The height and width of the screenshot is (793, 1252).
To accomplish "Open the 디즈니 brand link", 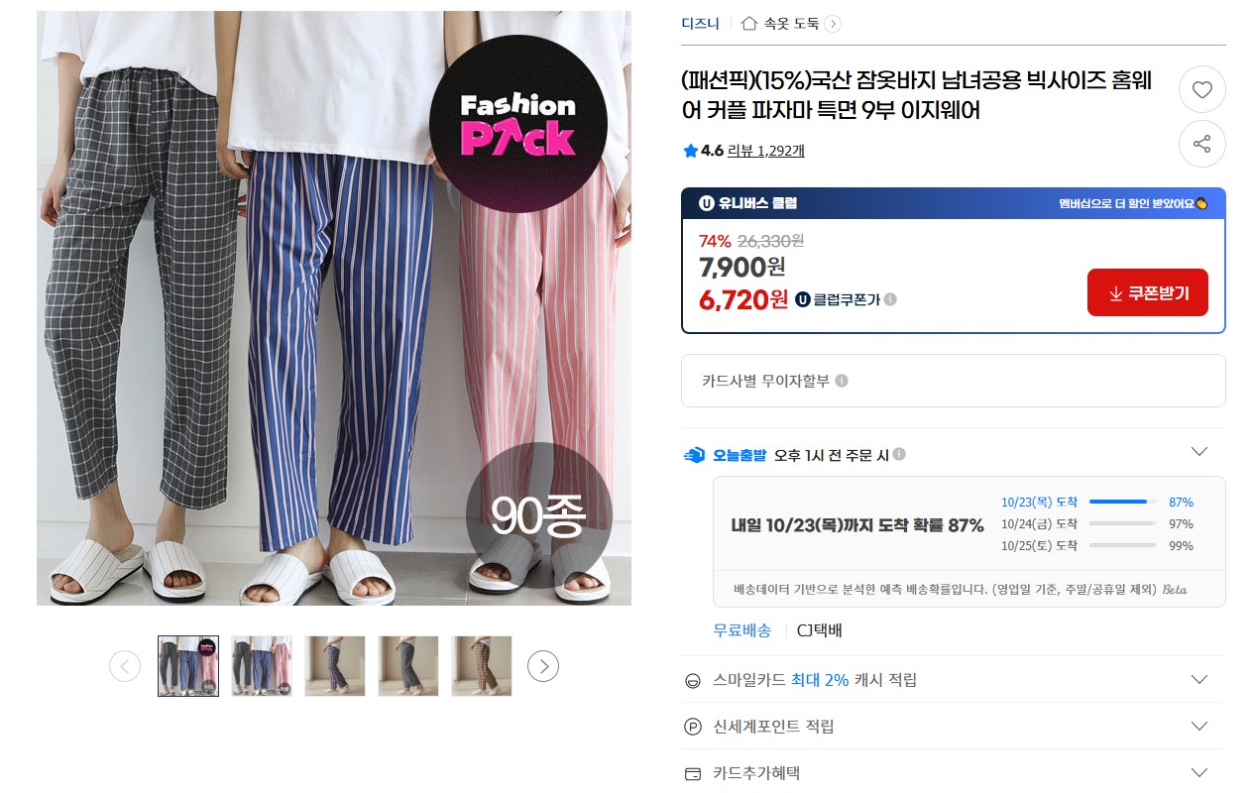I will click(700, 23).
